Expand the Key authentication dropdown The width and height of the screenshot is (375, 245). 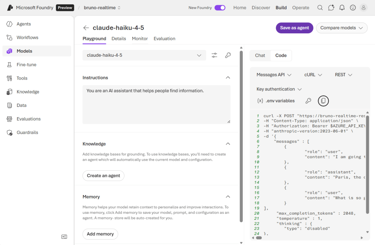pos(279,89)
